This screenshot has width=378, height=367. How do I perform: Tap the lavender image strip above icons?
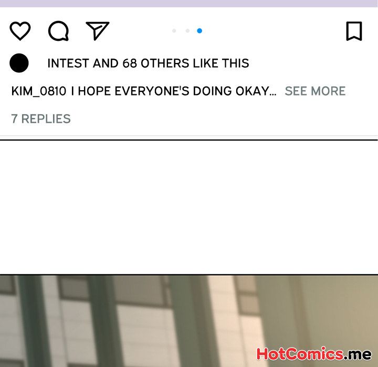tap(189, 3)
